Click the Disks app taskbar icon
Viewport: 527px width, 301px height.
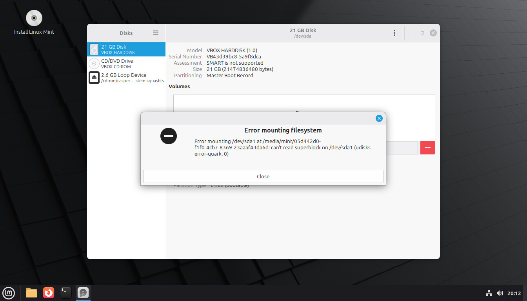83,293
